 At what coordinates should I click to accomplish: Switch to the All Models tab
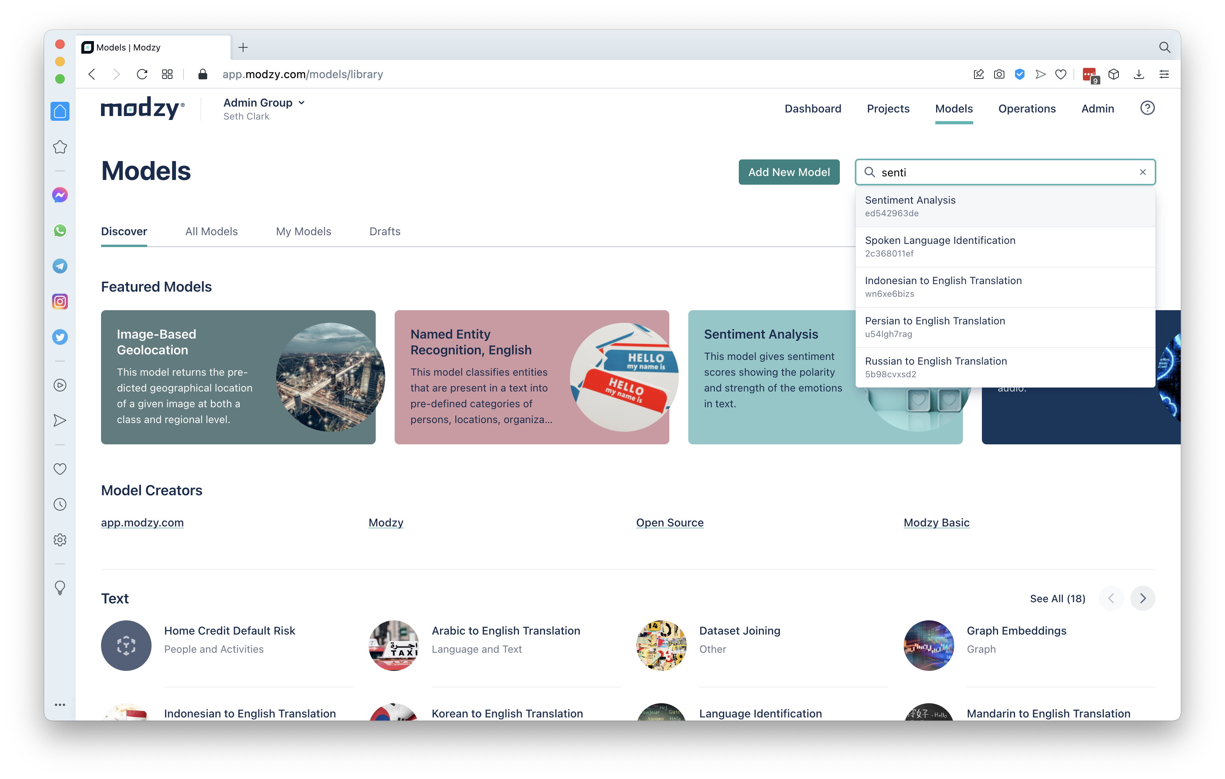point(211,230)
